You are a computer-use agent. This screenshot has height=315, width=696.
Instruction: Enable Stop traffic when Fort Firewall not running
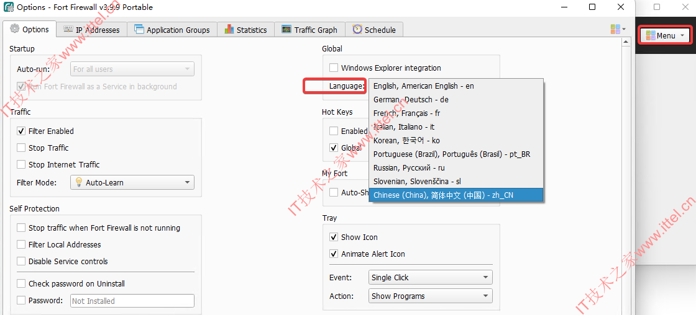click(x=21, y=228)
